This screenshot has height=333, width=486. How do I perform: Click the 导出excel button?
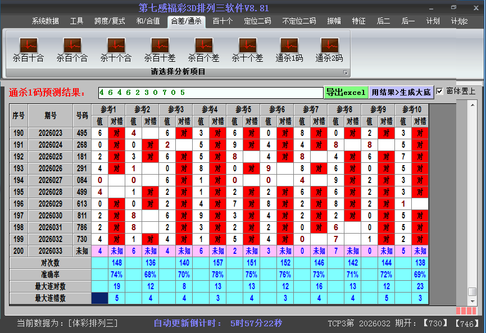[346, 92]
